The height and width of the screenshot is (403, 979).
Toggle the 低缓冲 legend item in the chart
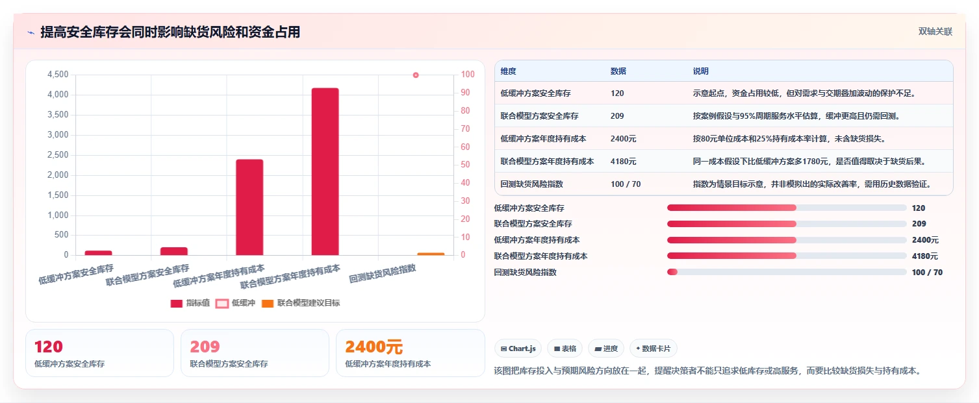point(236,303)
